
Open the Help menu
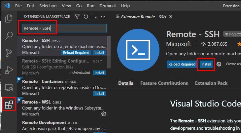coord(125,6)
